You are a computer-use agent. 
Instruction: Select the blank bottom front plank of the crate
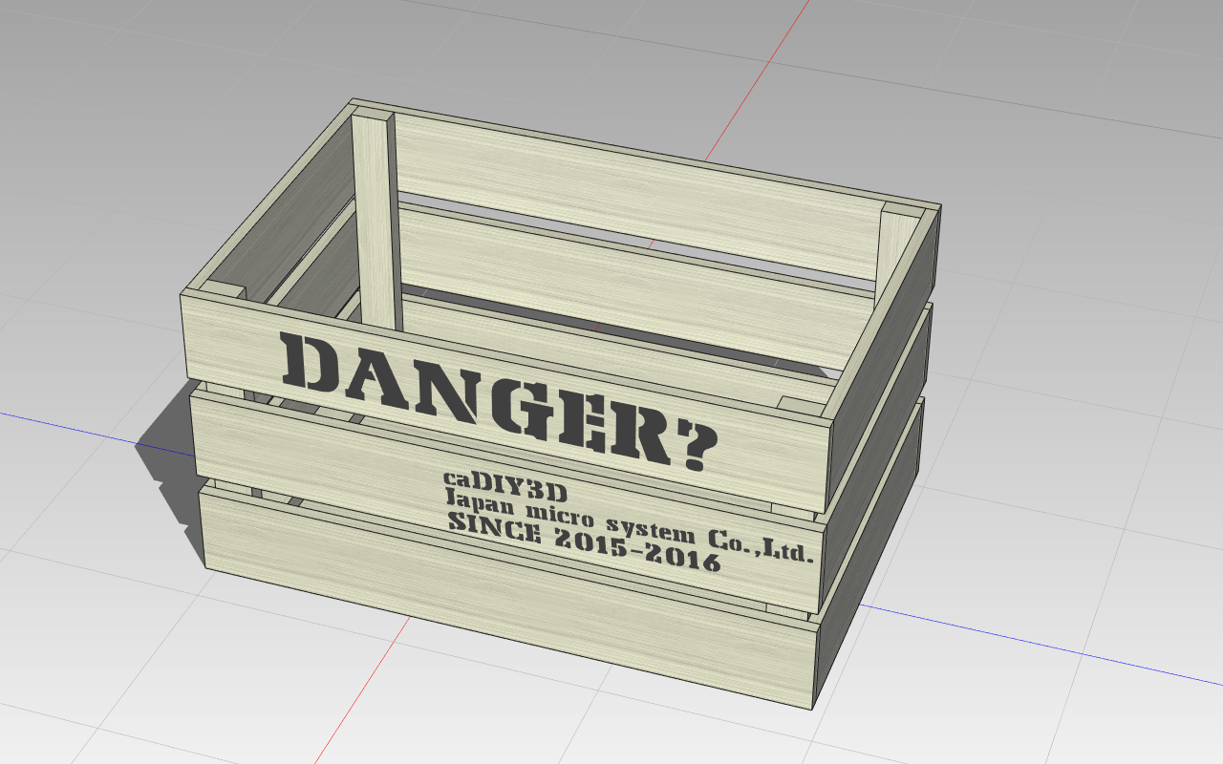510,600
